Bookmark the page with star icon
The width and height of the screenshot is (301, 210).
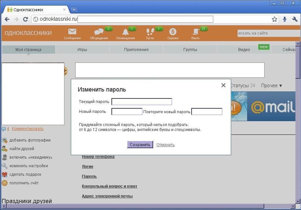tap(274, 19)
